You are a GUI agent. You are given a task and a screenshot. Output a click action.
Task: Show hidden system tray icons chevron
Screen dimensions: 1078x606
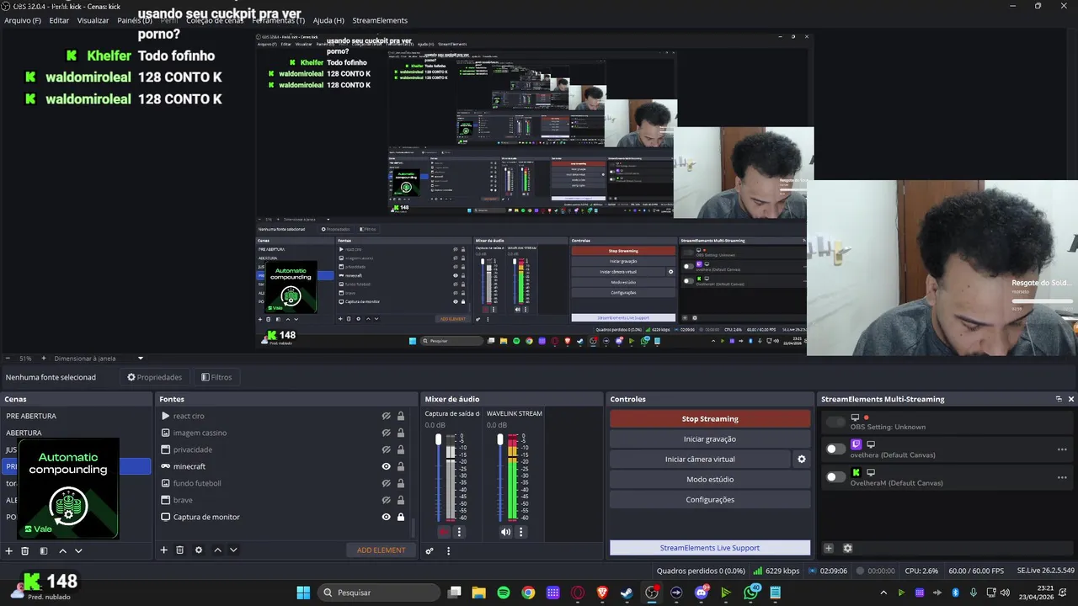(x=883, y=593)
